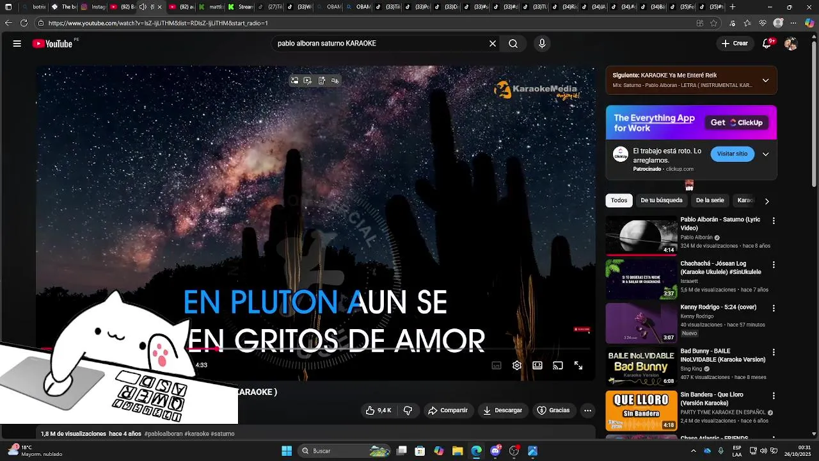Open options for Sin Bandera Que Lloro
The height and width of the screenshot is (461, 819).
coord(774,396)
